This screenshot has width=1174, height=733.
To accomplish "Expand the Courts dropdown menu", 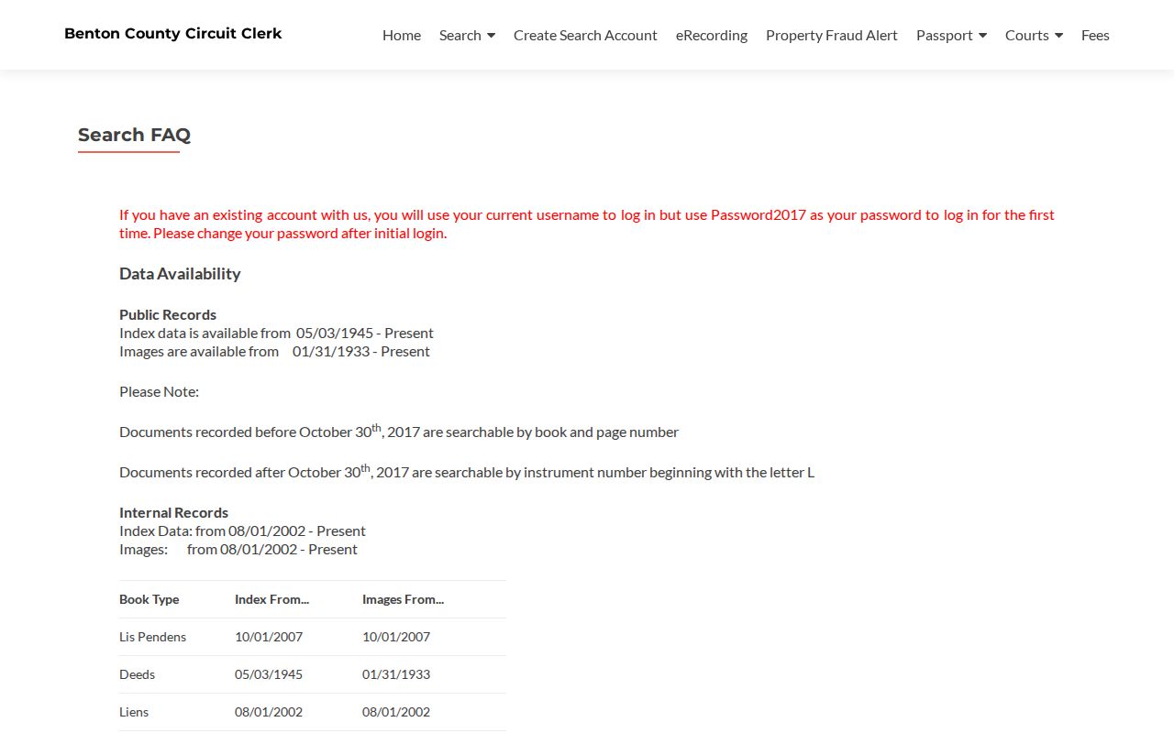I will (1034, 35).
